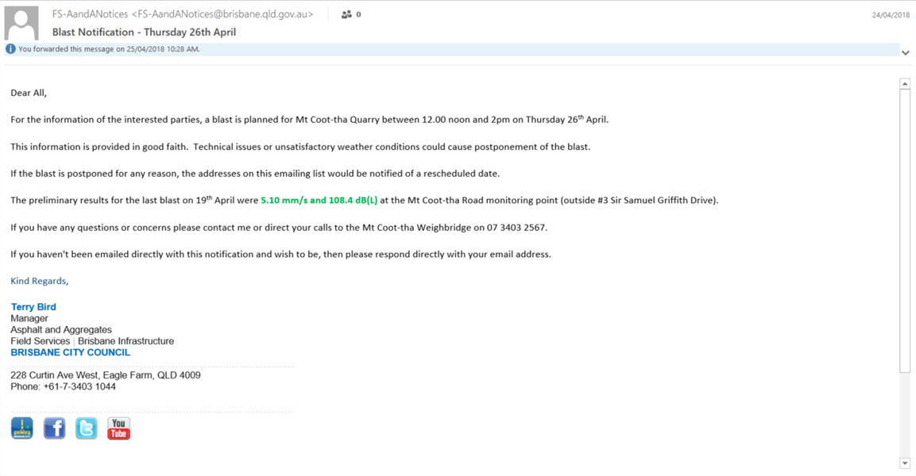The width and height of the screenshot is (916, 476).
Task: Click the Terry Bird signature name
Action: (x=33, y=307)
